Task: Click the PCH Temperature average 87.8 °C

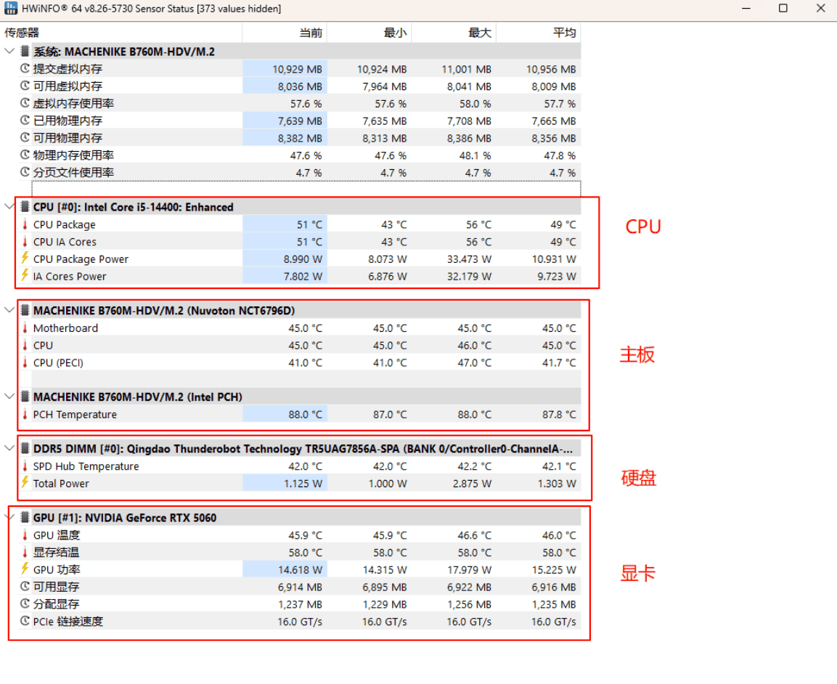Action: (x=559, y=415)
